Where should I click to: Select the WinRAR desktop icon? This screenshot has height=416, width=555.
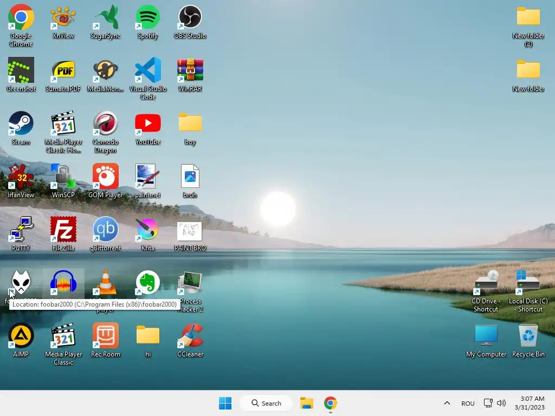tap(190, 70)
